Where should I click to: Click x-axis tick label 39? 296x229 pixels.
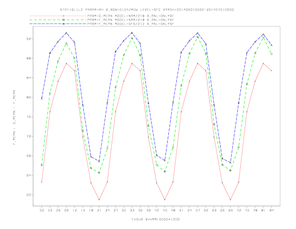(148, 210)
